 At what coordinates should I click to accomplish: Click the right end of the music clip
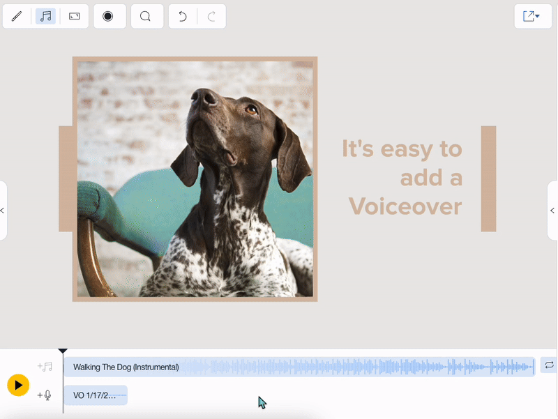point(534,367)
